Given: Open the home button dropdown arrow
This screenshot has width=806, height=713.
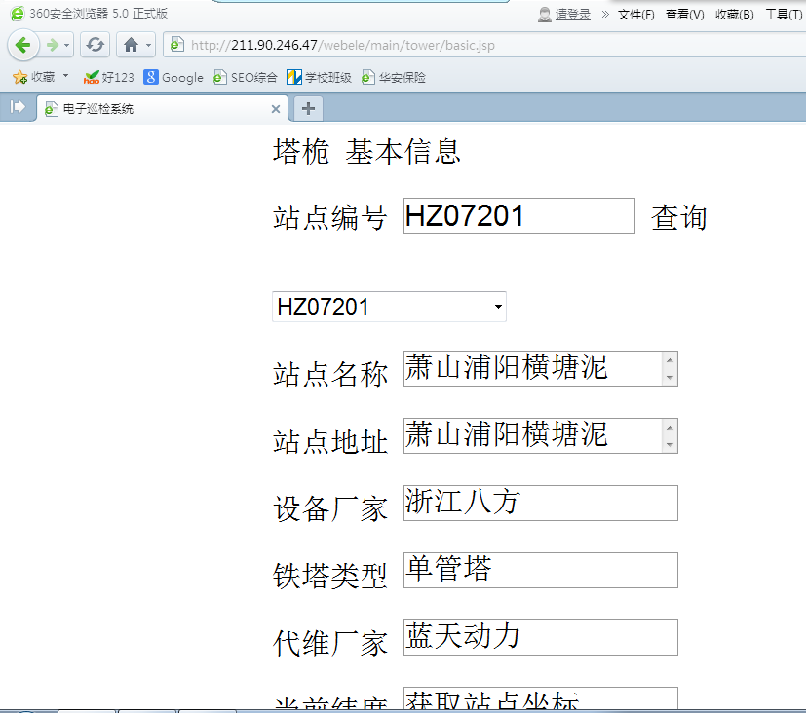Looking at the screenshot, I should tap(148, 45).
